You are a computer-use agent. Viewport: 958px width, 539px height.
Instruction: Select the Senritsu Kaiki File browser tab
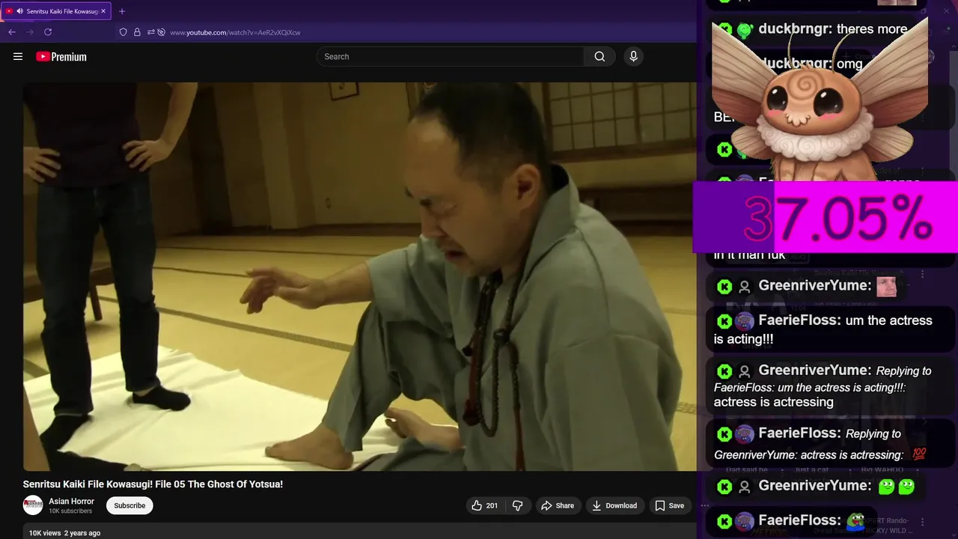[57, 11]
